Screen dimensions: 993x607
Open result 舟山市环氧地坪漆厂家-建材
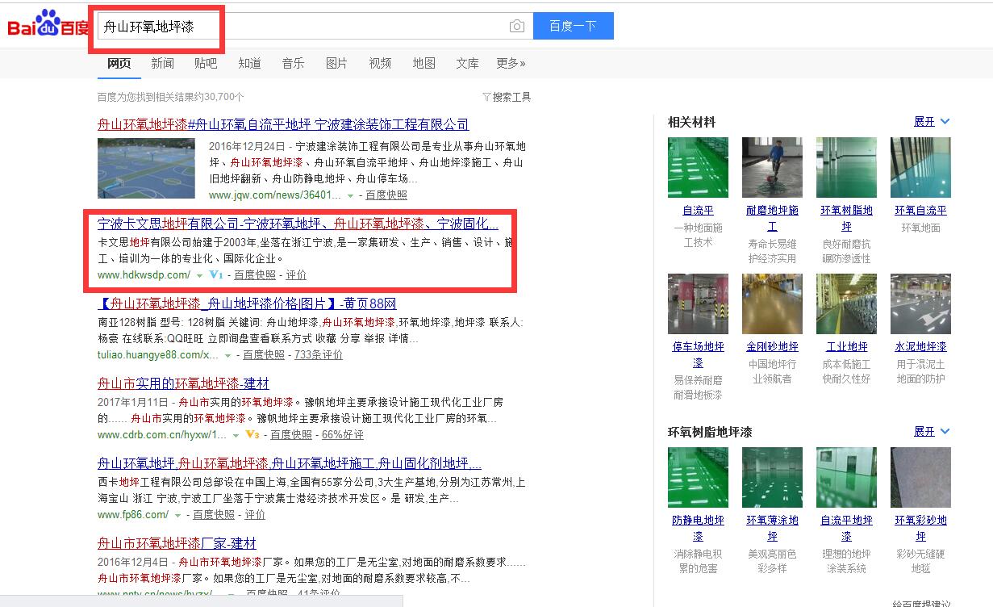177,543
